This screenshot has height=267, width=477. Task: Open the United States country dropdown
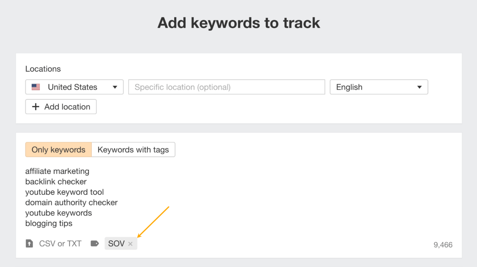click(74, 87)
